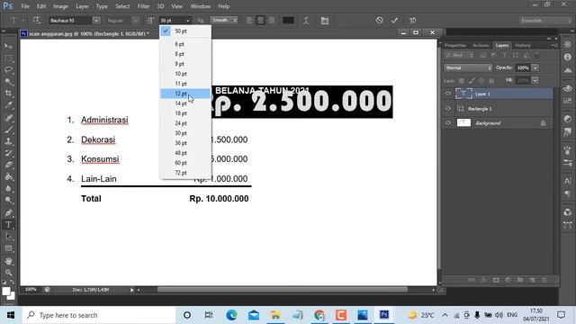This screenshot has width=576, height=324.
Task: Click the horizontal scrollbar of the canvas
Action: point(282,290)
